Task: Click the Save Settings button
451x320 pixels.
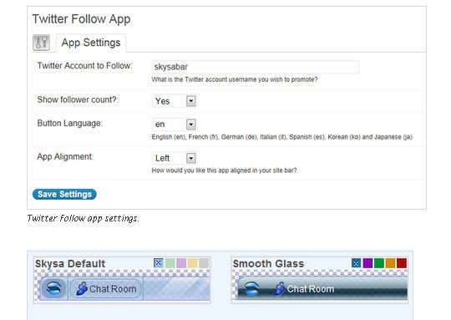Action: [64, 194]
